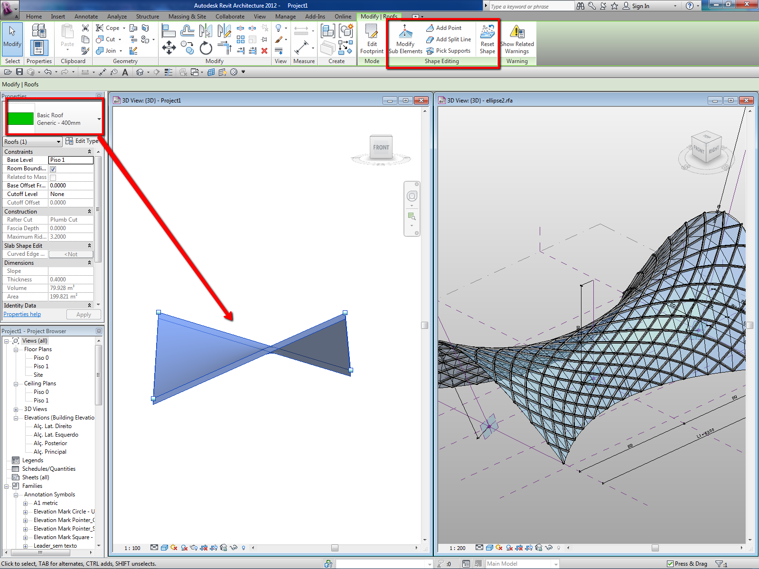Tick the Related to Mass checkbox
759x569 pixels.
pos(53,177)
